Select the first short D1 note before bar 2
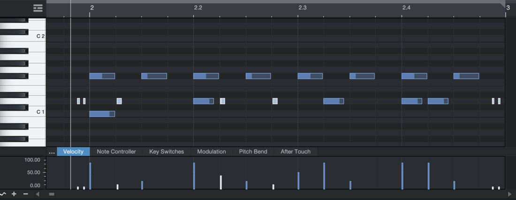 [x=78, y=101]
